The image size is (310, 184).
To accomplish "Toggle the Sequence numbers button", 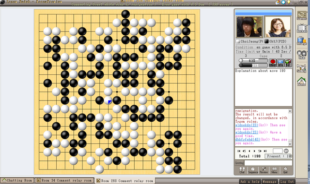I will tap(253, 170).
